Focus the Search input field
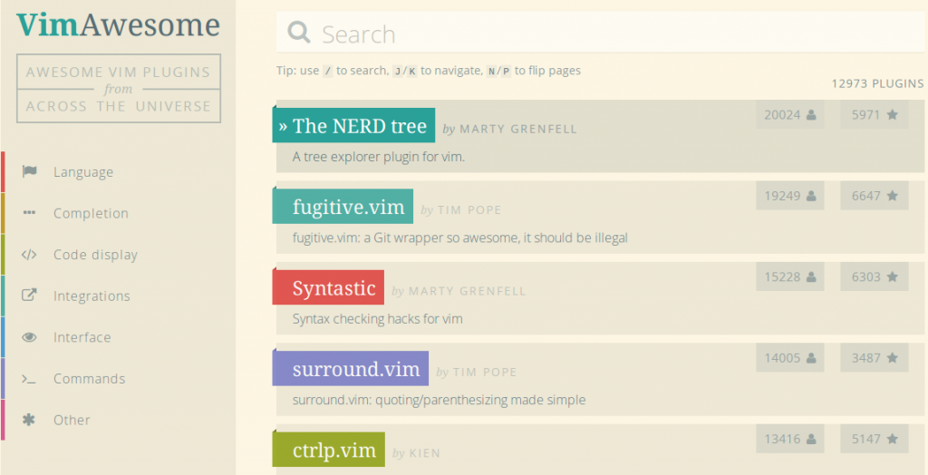The width and height of the screenshot is (928, 475). click(601, 34)
